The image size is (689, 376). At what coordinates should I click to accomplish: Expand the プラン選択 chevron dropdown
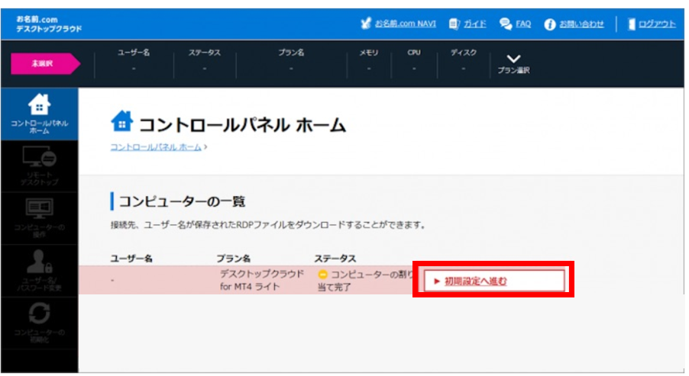(x=513, y=63)
